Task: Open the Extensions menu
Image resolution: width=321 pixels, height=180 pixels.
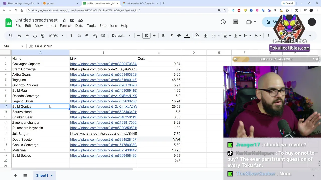Action: pos(108,26)
